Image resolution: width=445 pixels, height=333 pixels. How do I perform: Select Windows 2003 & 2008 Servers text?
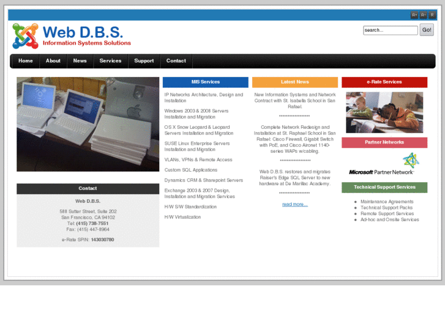196,114
